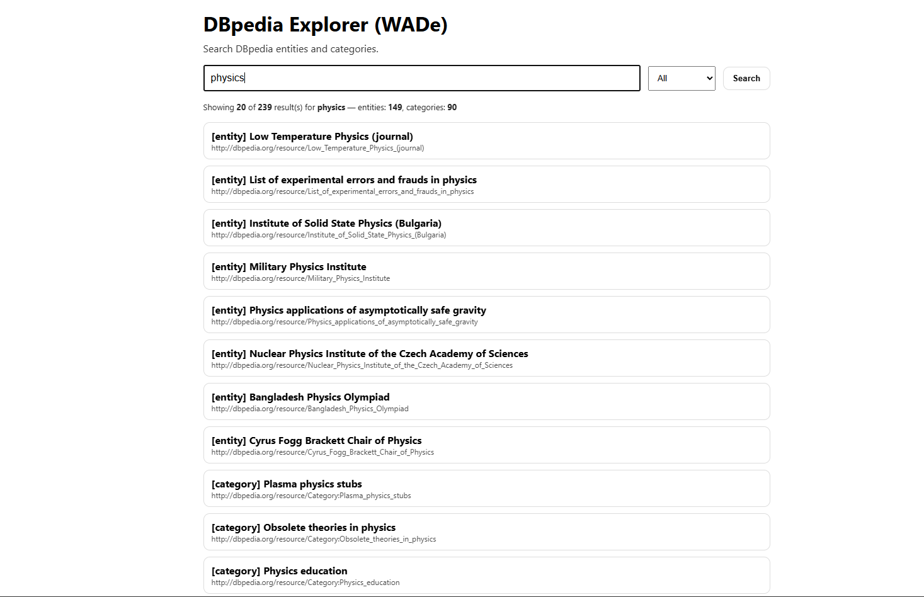The width and height of the screenshot is (924, 597).
Task: Click the Category:Plasma_physics_stubs URL text
Action: 311,496
